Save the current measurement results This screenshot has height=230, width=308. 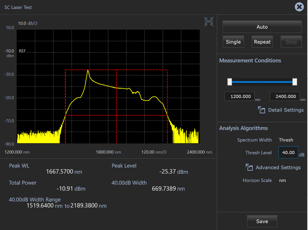pyautogui.click(x=262, y=221)
